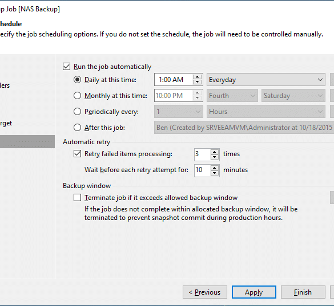Open the Everyday dropdown list
The image size is (334, 306).
[x=266, y=80]
